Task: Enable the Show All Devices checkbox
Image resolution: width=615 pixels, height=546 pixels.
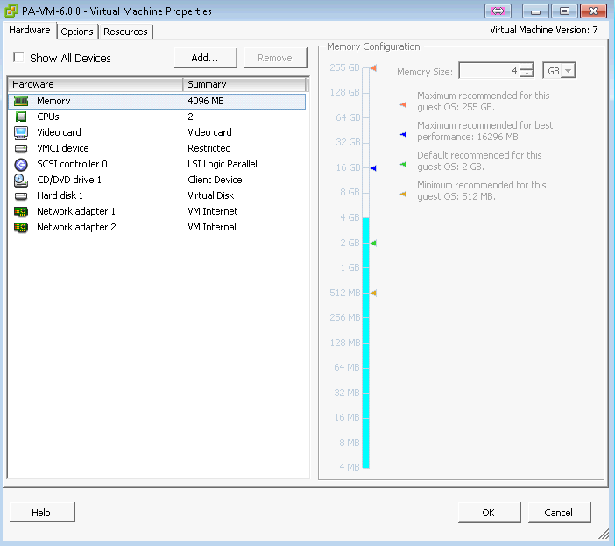Action: [18, 57]
